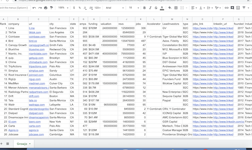
Task: Insert a link via toolbar
Action: [x=227, y=7]
